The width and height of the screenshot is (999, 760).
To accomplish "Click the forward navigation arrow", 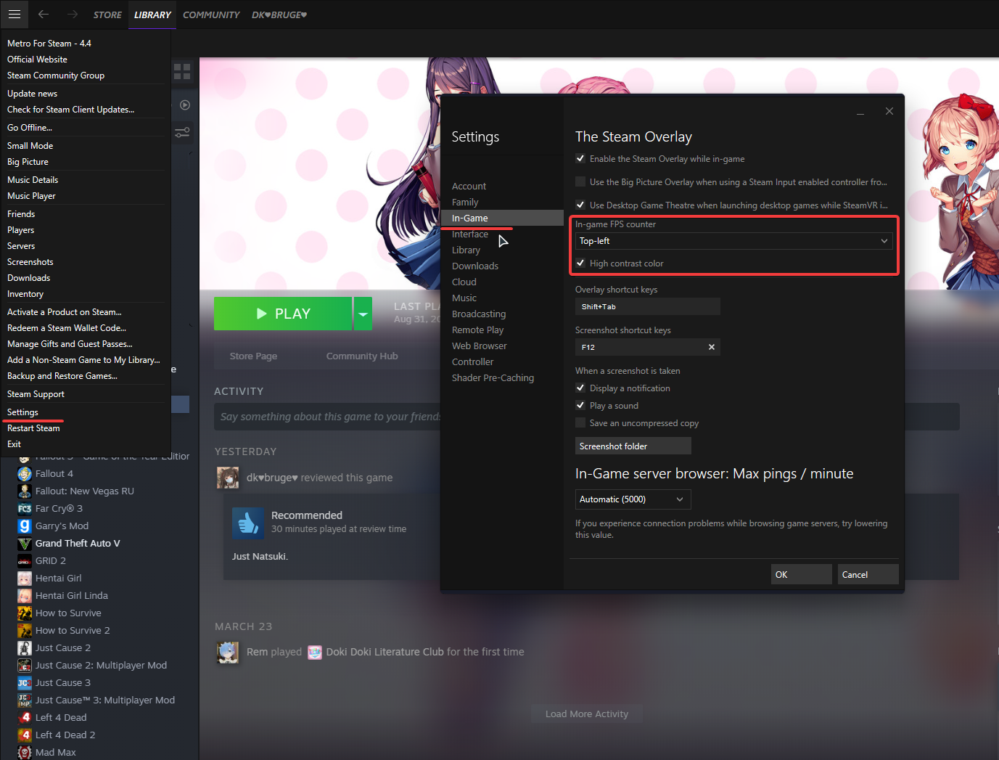I will pyautogui.click(x=72, y=15).
